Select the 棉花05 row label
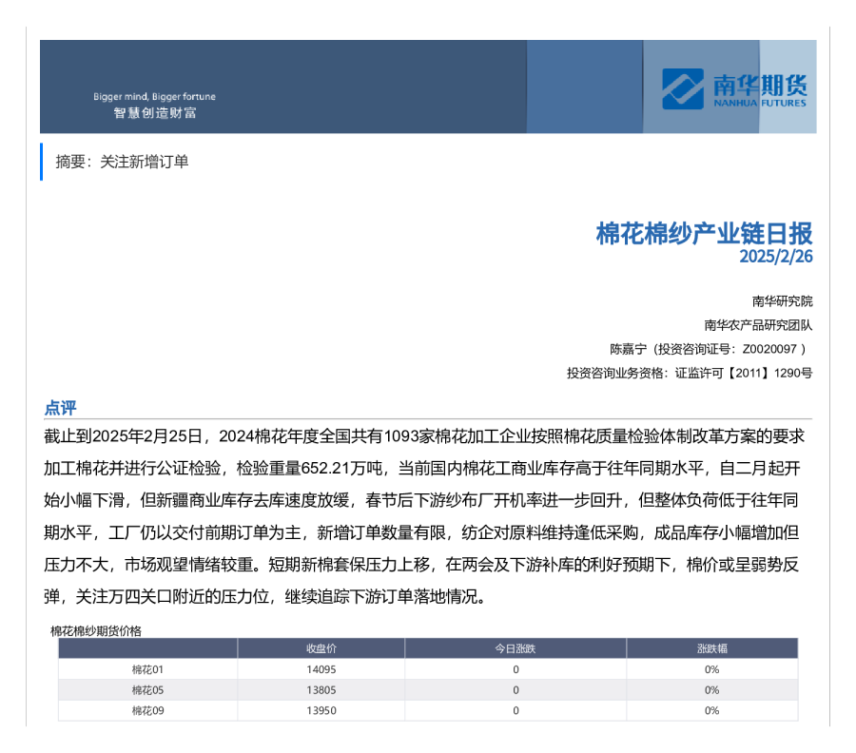This screenshot has height=753, width=856. (147, 690)
